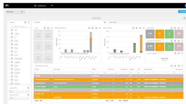Image resolution: width=186 pixels, height=104 pixels.
Task: Clear the Issued (IFC) filter icon
Action: (28, 88)
